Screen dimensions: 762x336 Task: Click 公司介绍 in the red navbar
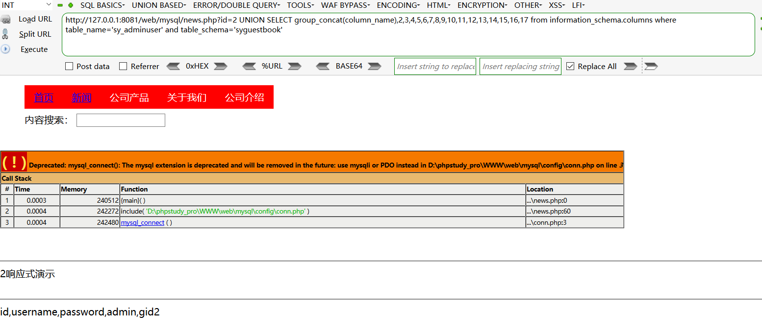pyautogui.click(x=245, y=97)
